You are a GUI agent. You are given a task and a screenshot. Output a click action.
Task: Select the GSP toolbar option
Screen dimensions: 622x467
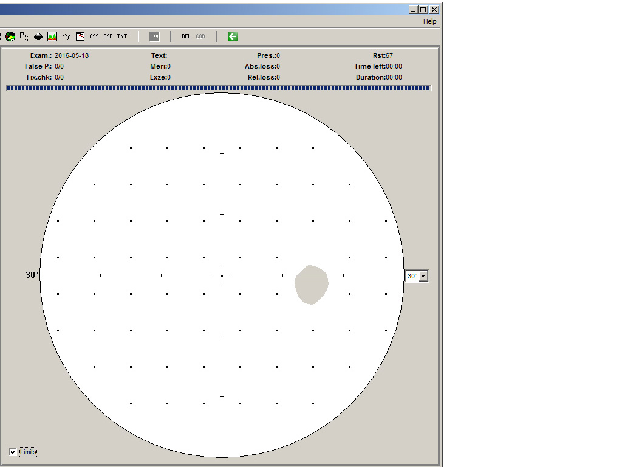[x=108, y=36]
